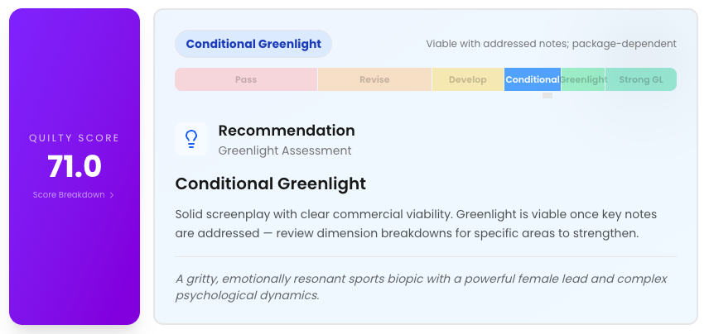Click the Quilty Score label

(75, 138)
